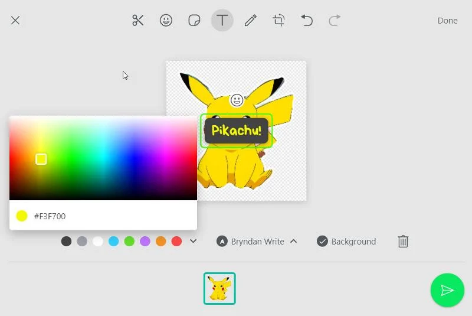Close the image editor with X
The width and height of the screenshot is (472, 316).
[15, 21]
